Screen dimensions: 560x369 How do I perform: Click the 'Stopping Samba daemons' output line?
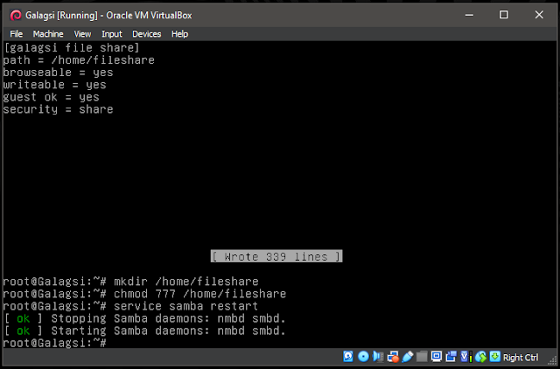pyautogui.click(x=144, y=318)
